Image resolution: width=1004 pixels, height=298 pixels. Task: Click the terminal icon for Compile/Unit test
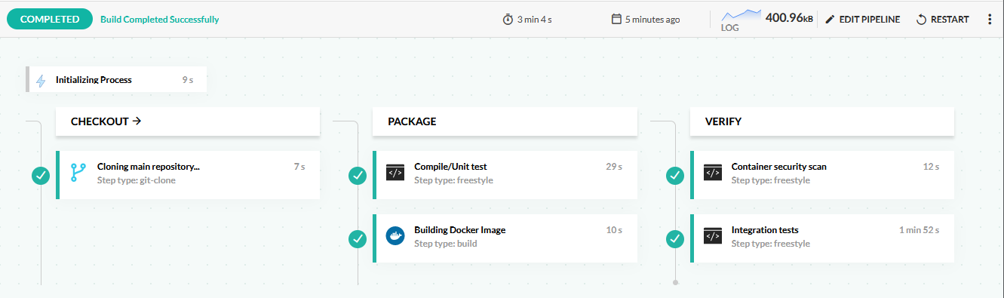point(395,173)
